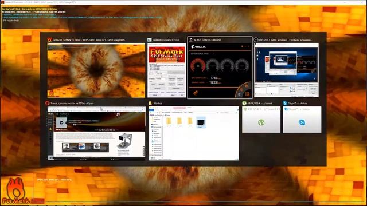Screen dimensions: 367x206
Task: Click the 'Geeks3D FurMark 1.19.0.0' title text
Action: tap(166, 40)
